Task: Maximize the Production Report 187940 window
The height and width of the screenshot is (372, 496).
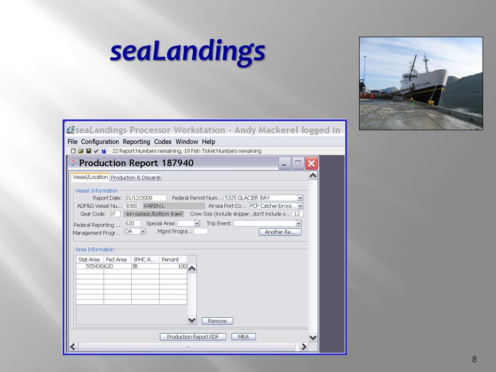Action: (298, 164)
